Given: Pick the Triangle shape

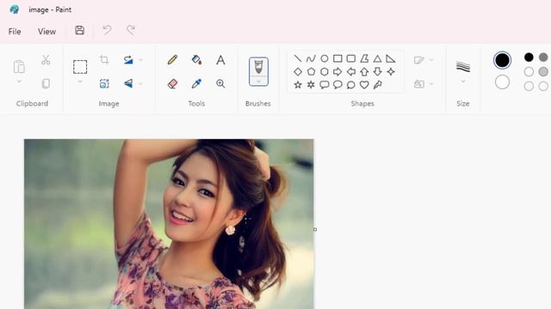Looking at the screenshot, I should point(377,58).
